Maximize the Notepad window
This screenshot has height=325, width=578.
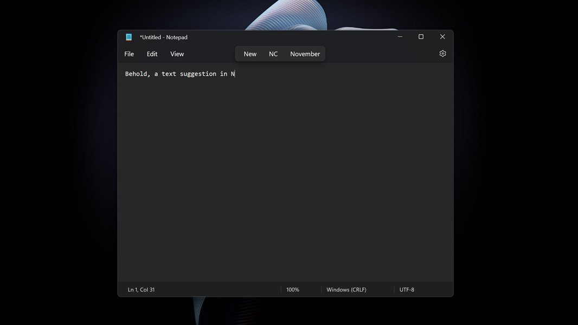[421, 37]
